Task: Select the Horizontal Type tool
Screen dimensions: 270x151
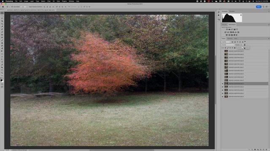Action: 2,62
